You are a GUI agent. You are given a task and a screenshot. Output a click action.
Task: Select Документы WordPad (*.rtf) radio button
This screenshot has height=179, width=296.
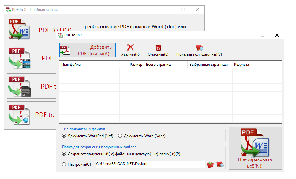tap(64, 136)
